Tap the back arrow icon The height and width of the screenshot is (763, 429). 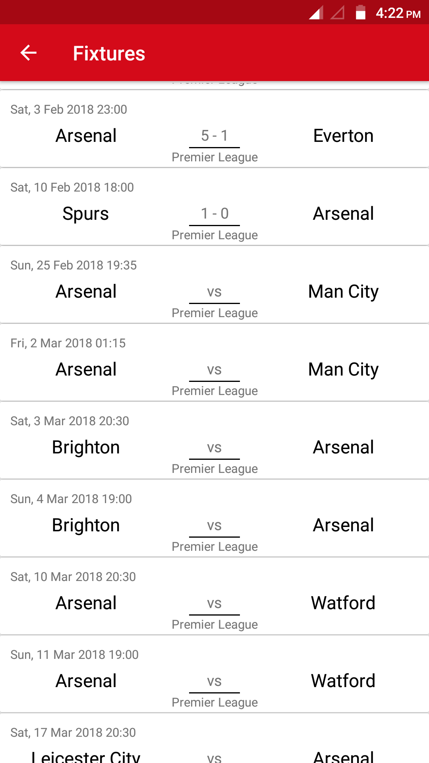click(x=29, y=53)
